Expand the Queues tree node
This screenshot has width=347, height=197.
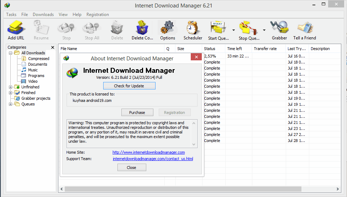pyautogui.click(x=10, y=104)
